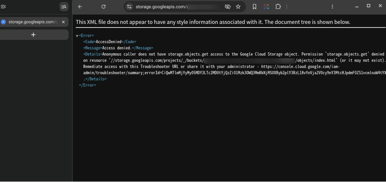The width and height of the screenshot is (386, 182).
Task: Minimize the browser window
Action: pyautogui.click(x=357, y=6)
